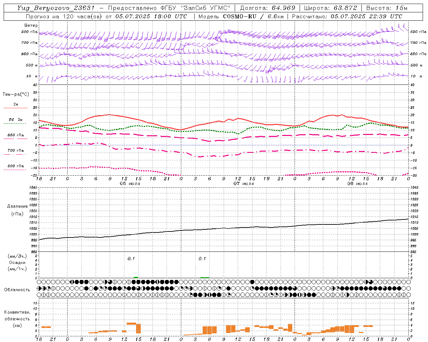Click the 06 июля date label

pyautogui.click(x=130, y=184)
